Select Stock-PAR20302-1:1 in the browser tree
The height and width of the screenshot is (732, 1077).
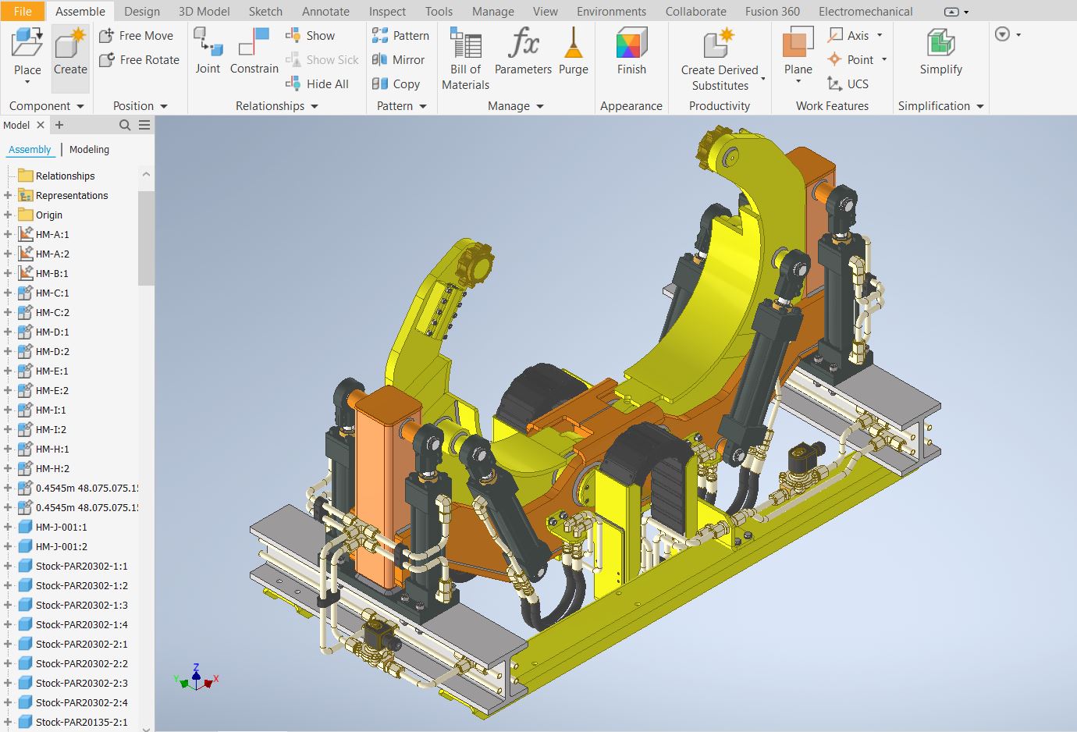pyautogui.click(x=81, y=566)
